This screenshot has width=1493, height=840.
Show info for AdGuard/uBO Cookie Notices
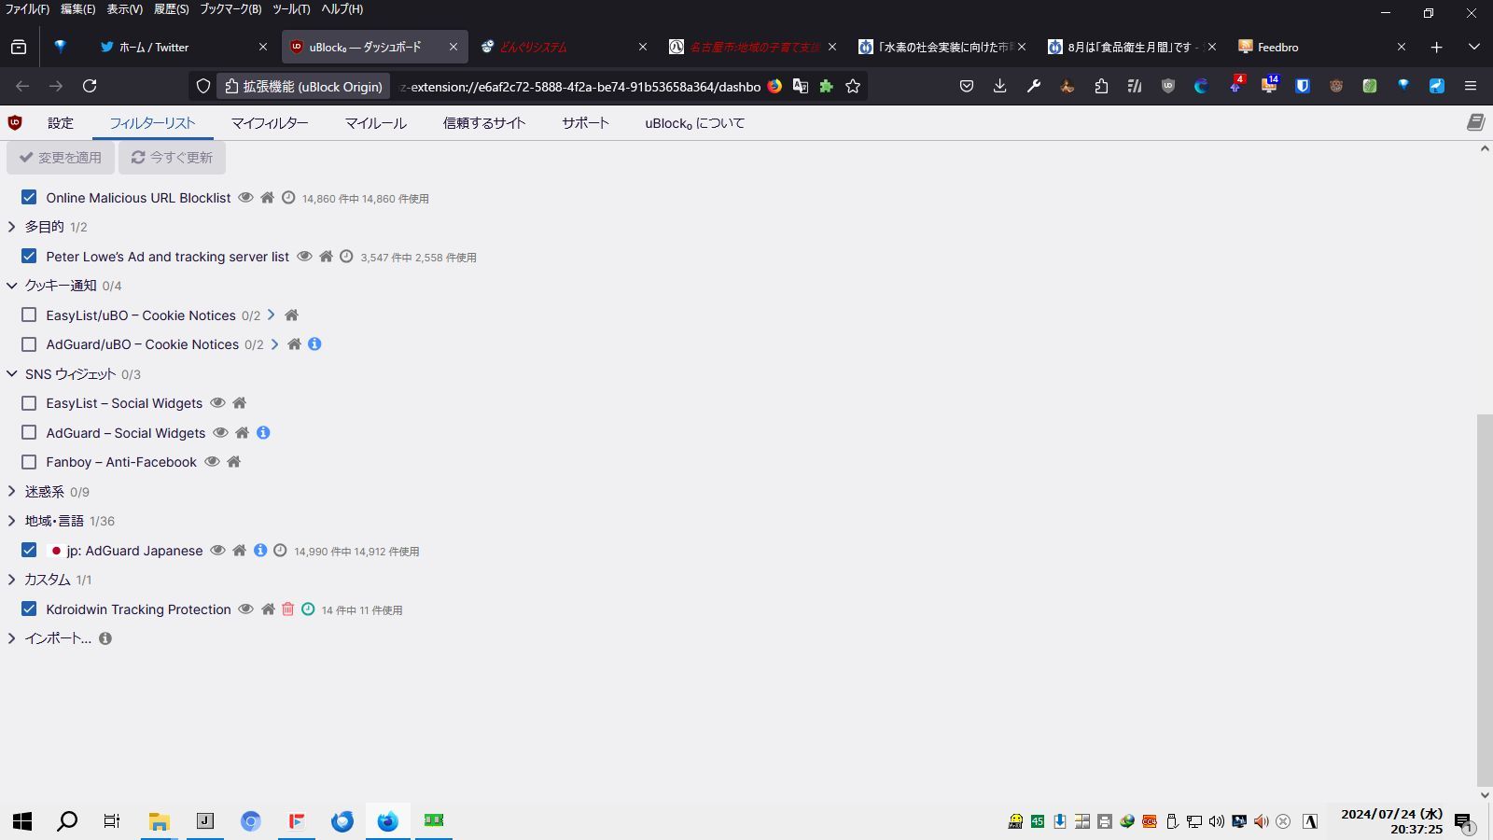(314, 344)
